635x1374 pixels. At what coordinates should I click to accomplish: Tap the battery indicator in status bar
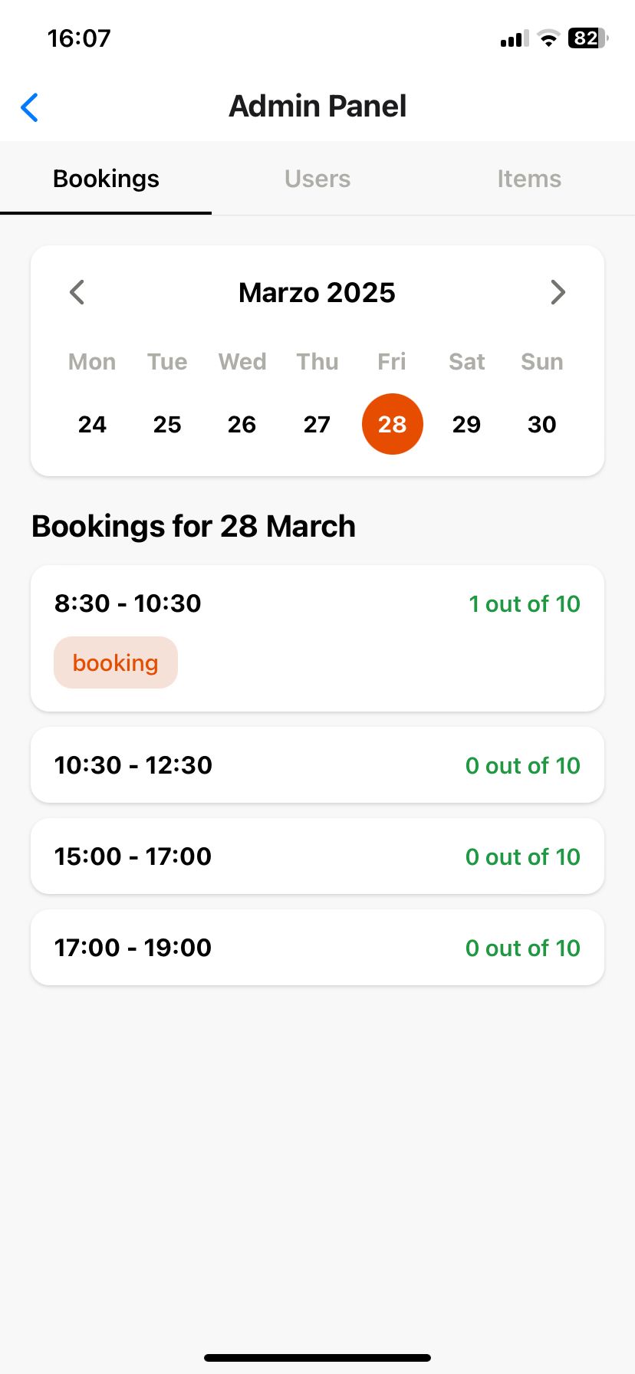coord(587,38)
